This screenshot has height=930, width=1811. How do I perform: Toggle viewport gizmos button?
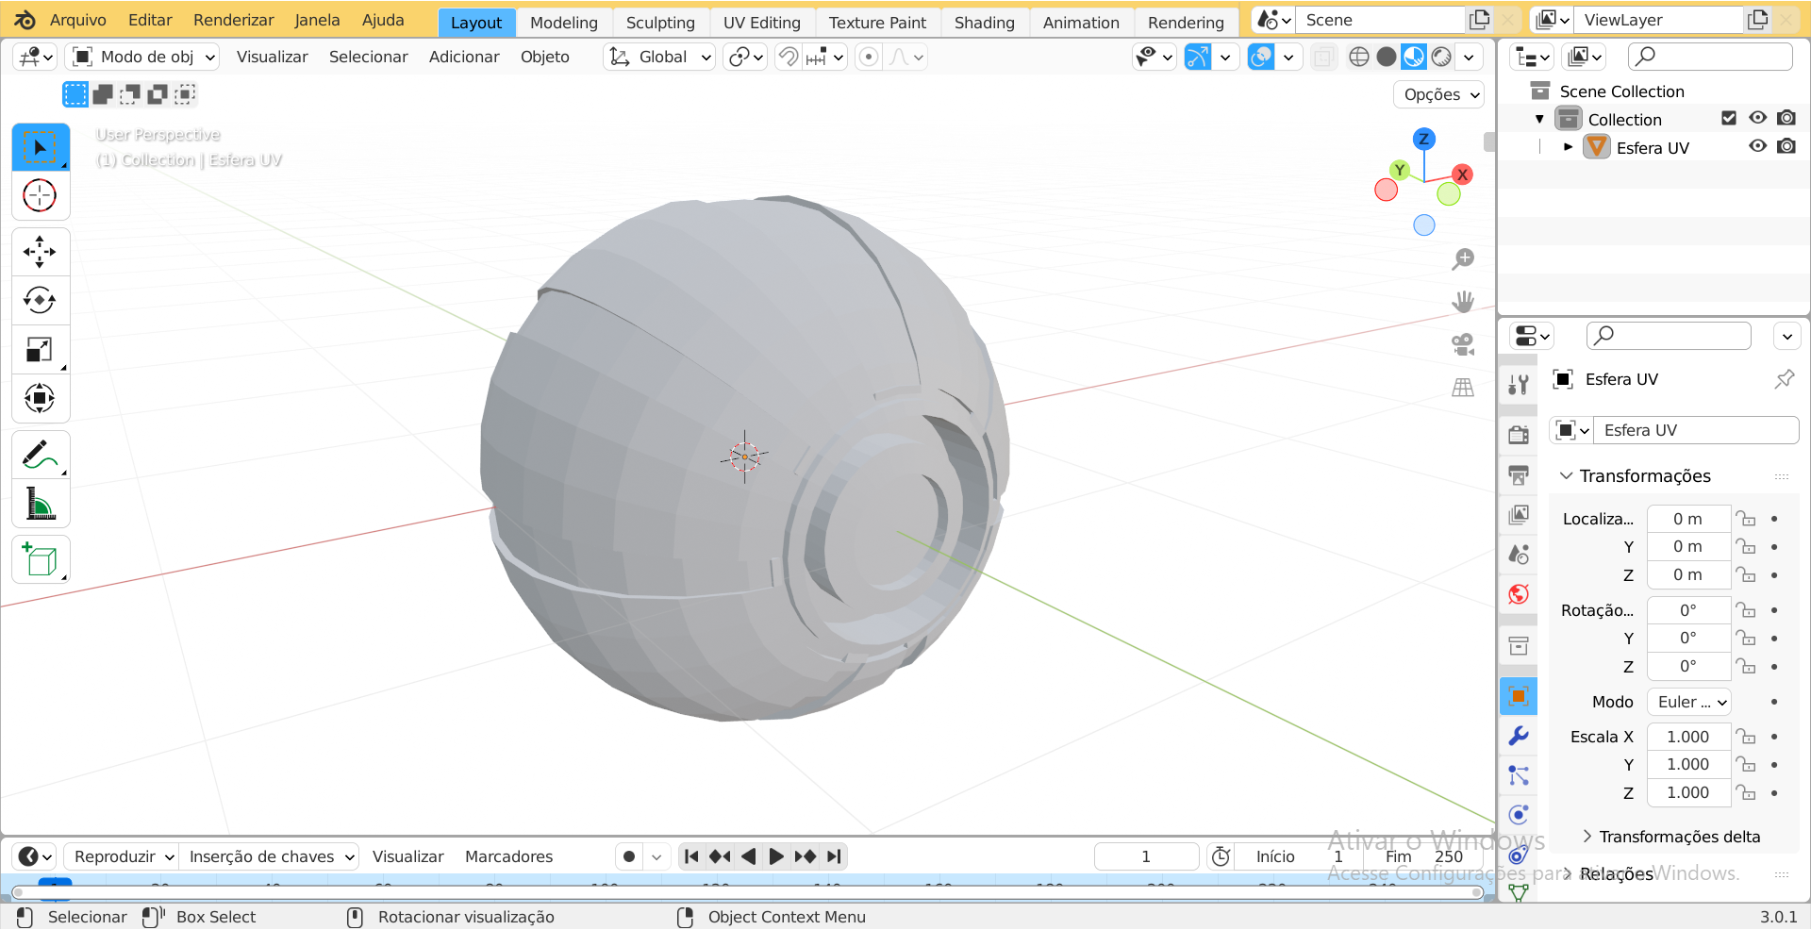click(x=1198, y=58)
